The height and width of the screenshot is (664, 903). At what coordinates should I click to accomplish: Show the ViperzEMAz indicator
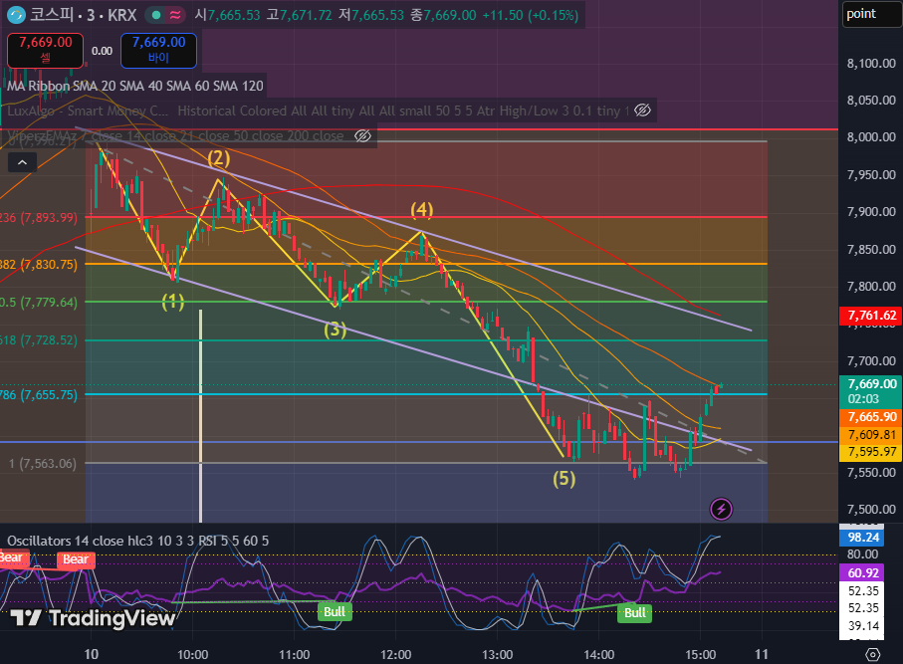pos(362,136)
